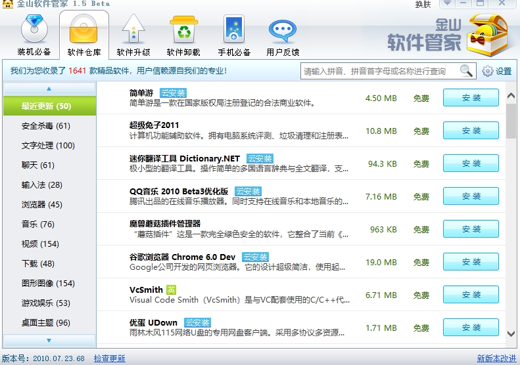Image resolution: width=520 pixels, height=365 pixels.
Task: Open the 用户反馈 chat bubble icon
Action: [x=283, y=31]
